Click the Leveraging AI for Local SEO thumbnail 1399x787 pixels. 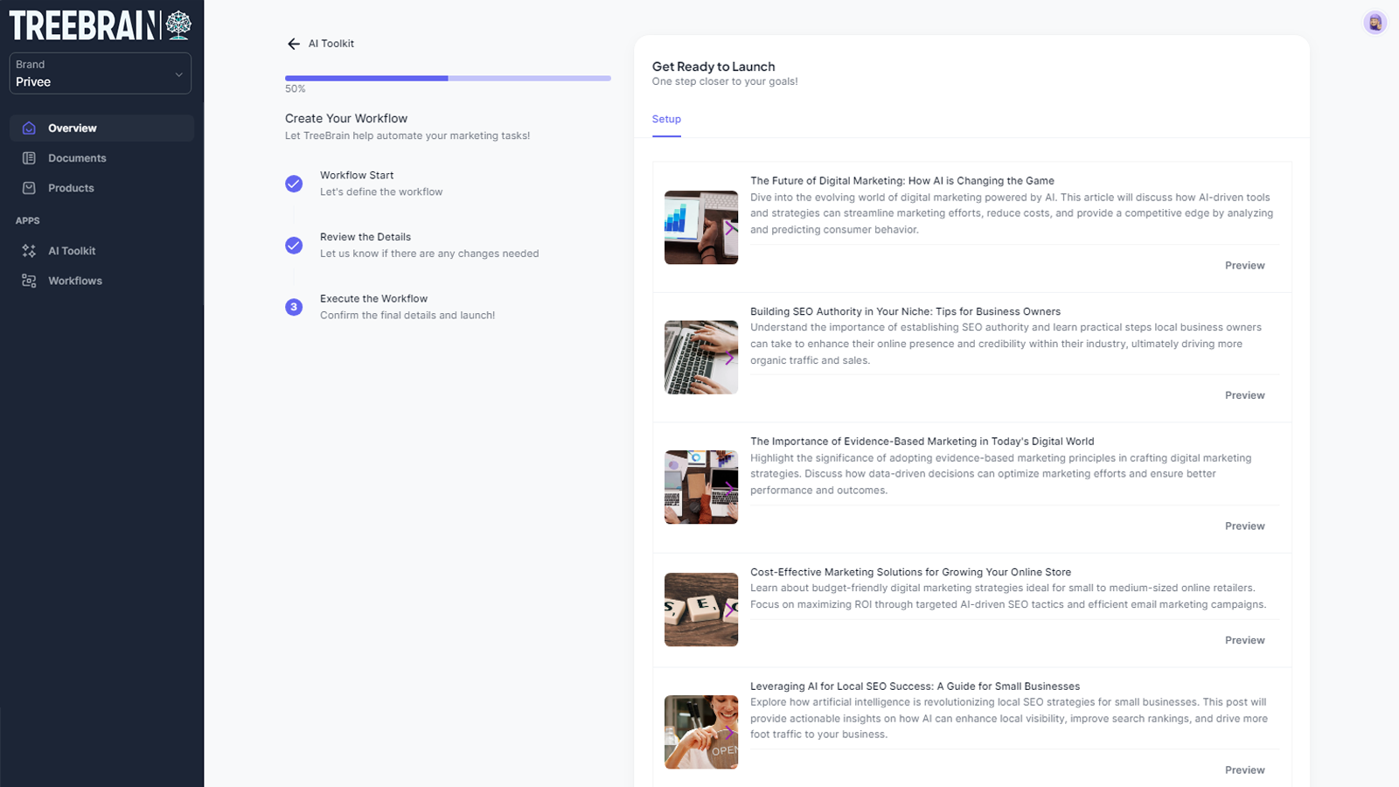click(701, 732)
